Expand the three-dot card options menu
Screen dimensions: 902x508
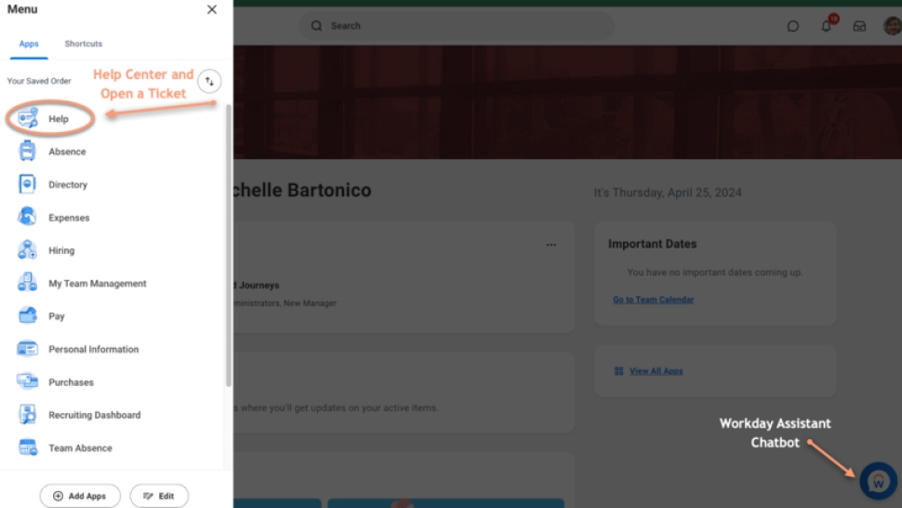click(551, 245)
